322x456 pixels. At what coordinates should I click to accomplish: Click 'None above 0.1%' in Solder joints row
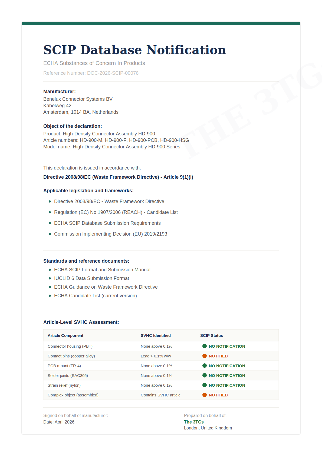click(156, 376)
